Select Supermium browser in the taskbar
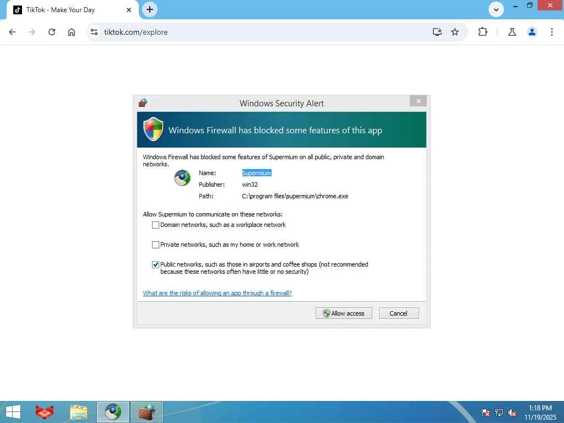This screenshot has width=564, height=423. (x=112, y=412)
